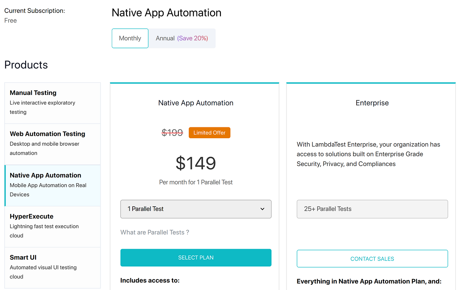
Task: Click the What are Parallel Tests link
Action: (155, 232)
